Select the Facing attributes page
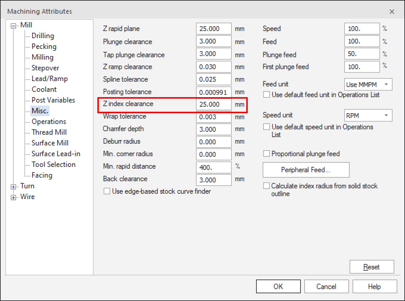The image size is (405, 301). (x=42, y=175)
